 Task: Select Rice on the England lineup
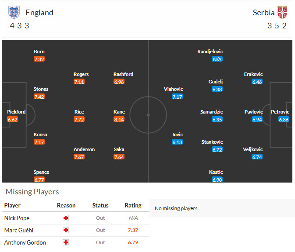(x=79, y=112)
